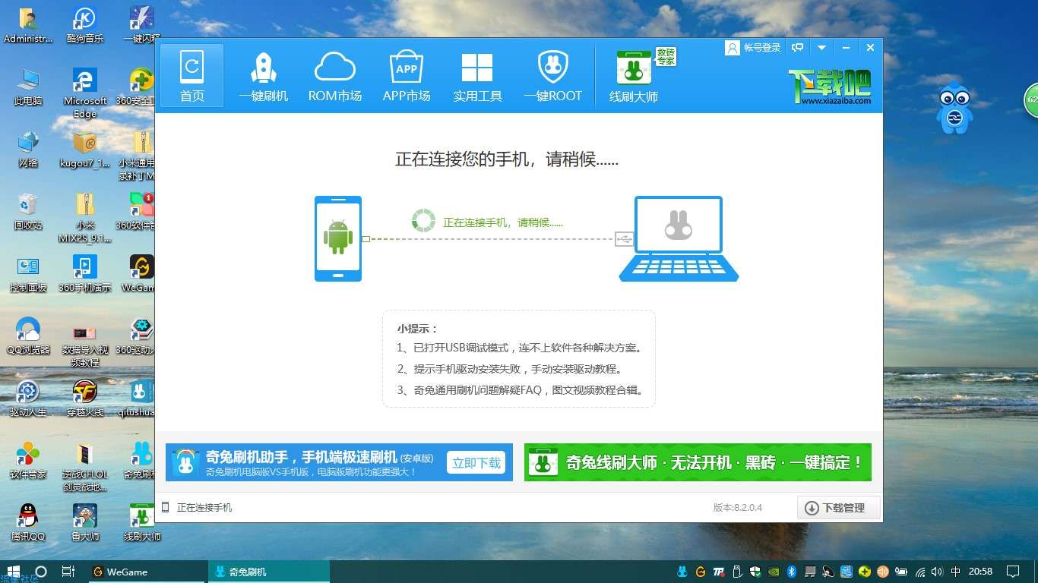This screenshot has height=583, width=1038.
Task: Switch to 奇兔刷机 taskbar item
Action: tap(268, 572)
